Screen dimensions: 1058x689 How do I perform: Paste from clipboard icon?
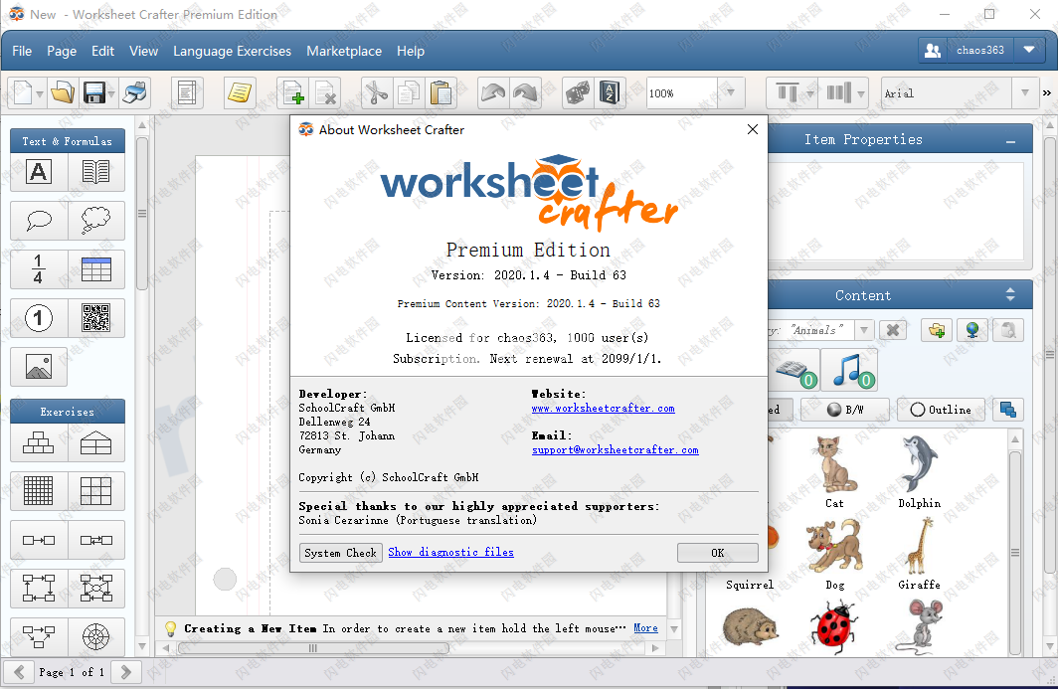[x=441, y=92]
